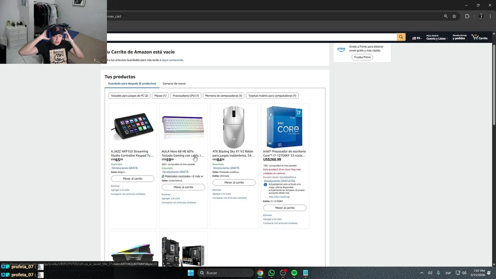The width and height of the screenshot is (496, 279).
Task: Compare Intel processor with similar articles
Action: tap(280, 223)
